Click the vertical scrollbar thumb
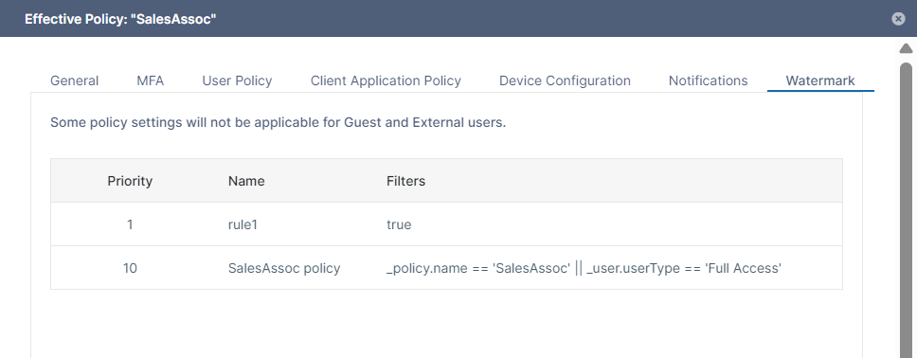Image resolution: width=917 pixels, height=358 pixels. (x=906, y=209)
